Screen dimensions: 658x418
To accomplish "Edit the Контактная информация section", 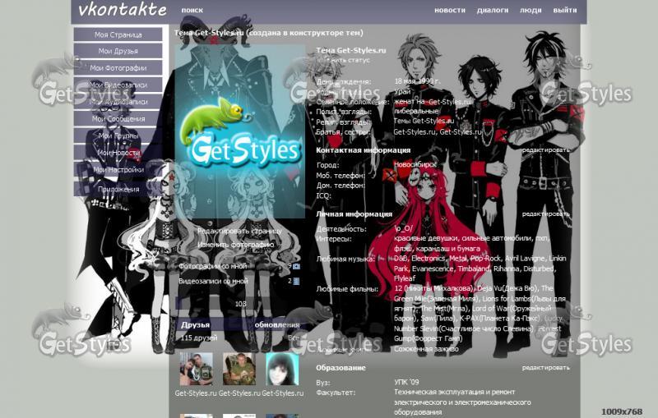I will (x=544, y=150).
